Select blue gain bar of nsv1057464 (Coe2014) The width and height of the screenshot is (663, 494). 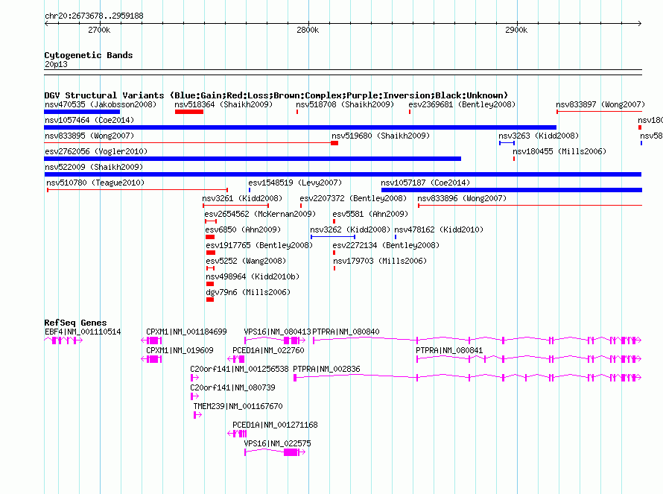point(300,127)
